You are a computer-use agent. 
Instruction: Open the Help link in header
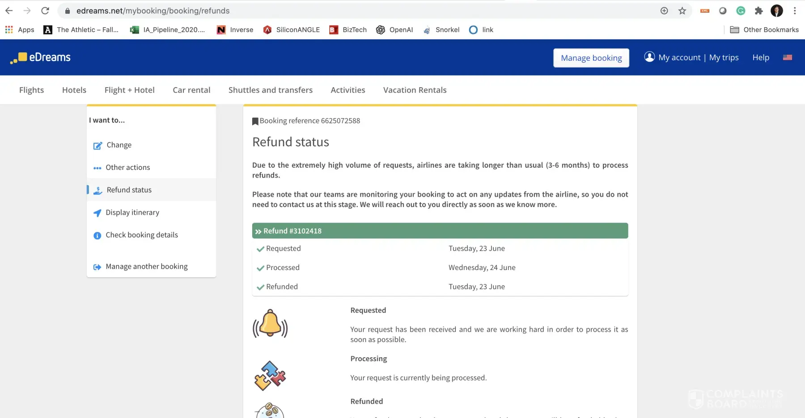point(760,58)
